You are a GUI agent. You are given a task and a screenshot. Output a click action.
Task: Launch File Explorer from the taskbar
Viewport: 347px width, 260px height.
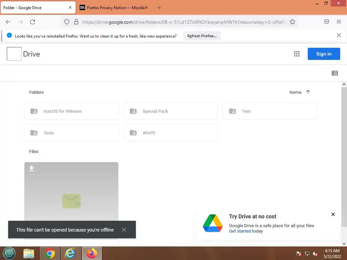29,253
